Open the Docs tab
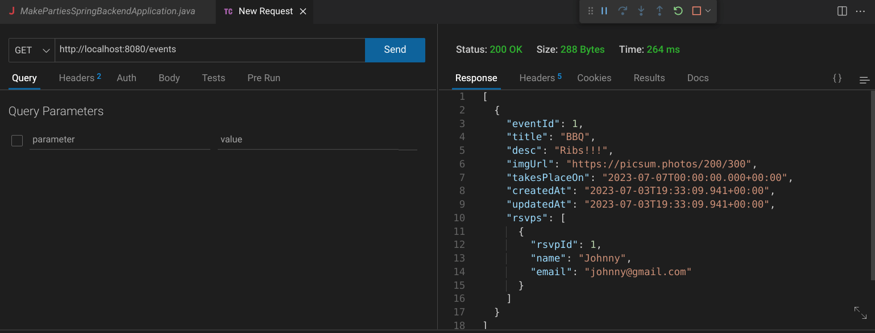 [x=698, y=78]
